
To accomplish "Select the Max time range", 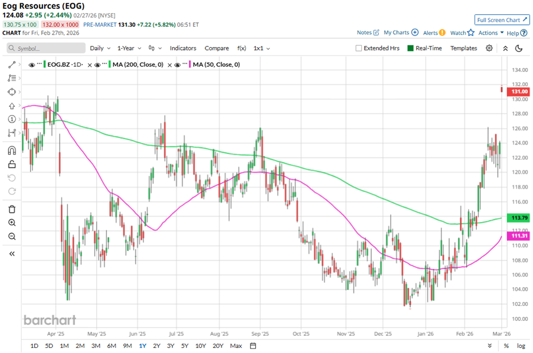I will (236, 346).
